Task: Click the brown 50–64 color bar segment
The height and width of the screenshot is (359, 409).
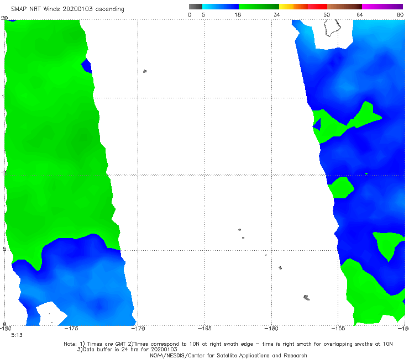Action: pyautogui.click(x=344, y=7)
